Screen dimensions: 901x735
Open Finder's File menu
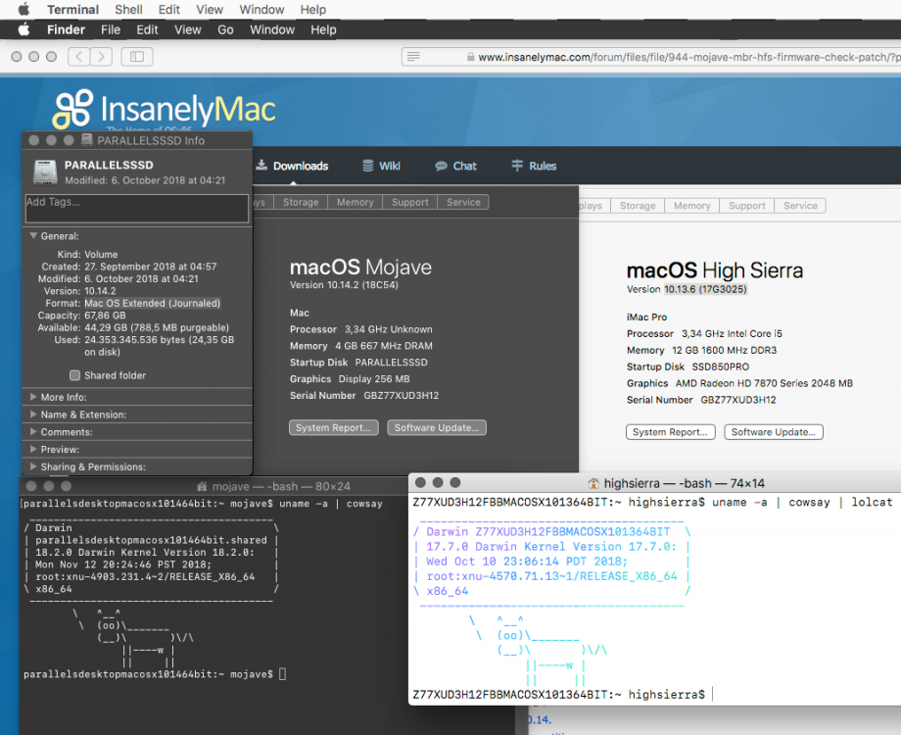(x=111, y=30)
